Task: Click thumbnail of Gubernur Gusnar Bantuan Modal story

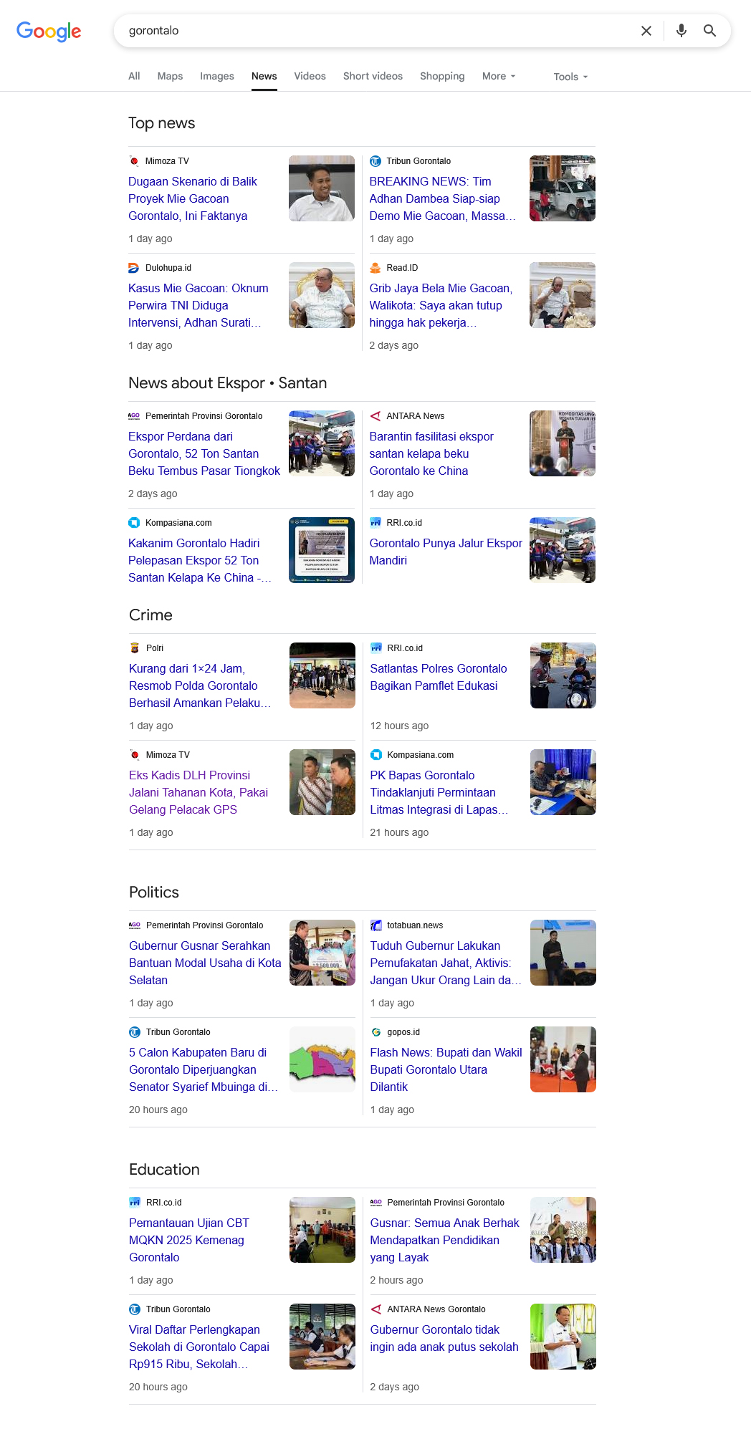Action: click(x=322, y=953)
